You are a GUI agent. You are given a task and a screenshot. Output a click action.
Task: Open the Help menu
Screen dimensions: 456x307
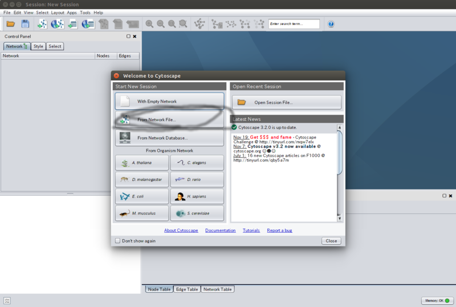(x=98, y=13)
